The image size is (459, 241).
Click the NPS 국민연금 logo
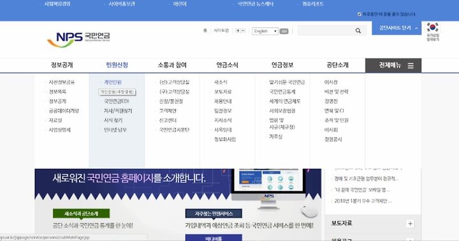tap(78, 40)
